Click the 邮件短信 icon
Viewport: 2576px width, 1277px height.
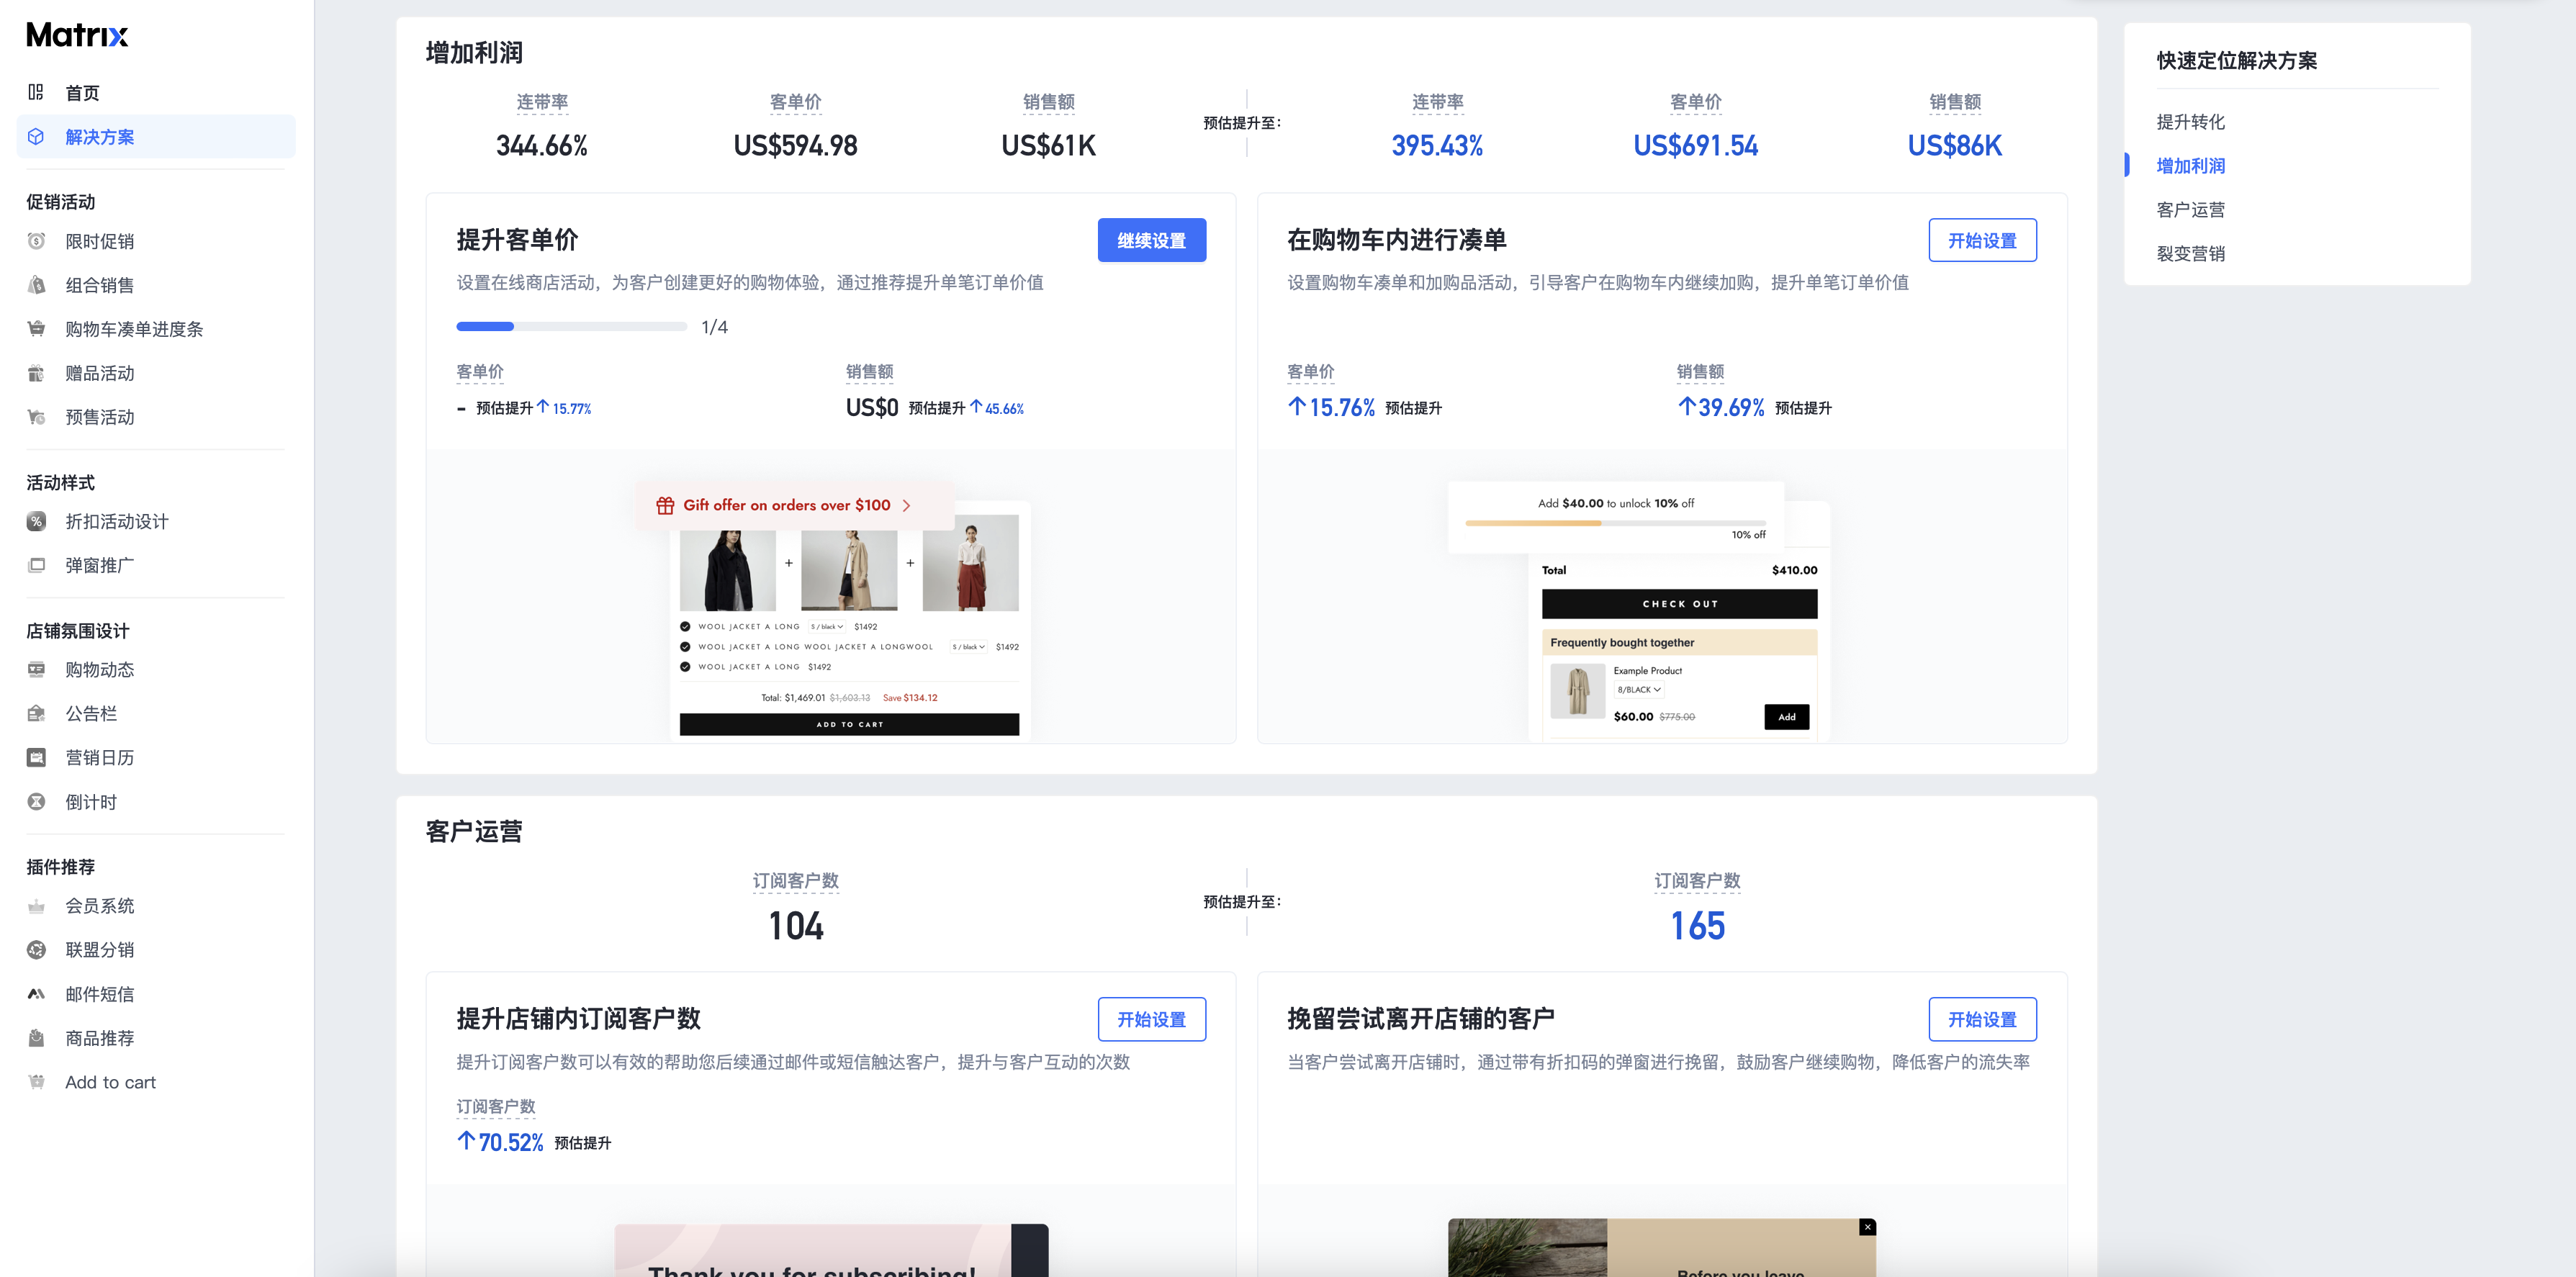pos(36,994)
